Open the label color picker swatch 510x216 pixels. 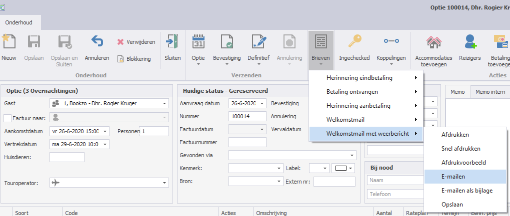coord(343,168)
